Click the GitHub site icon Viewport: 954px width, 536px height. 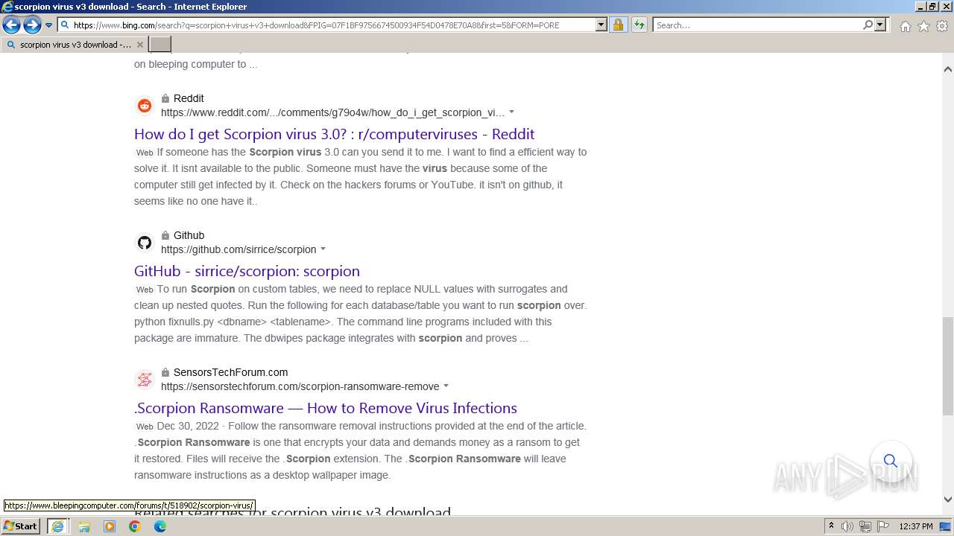click(145, 243)
